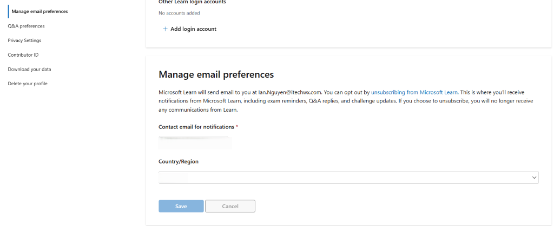Open Delete your profile section
Screen dimensions: 554x226
(28, 84)
